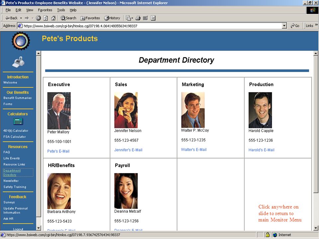
Task: Open the File menu
Action: pyautogui.click(x=8, y=10)
